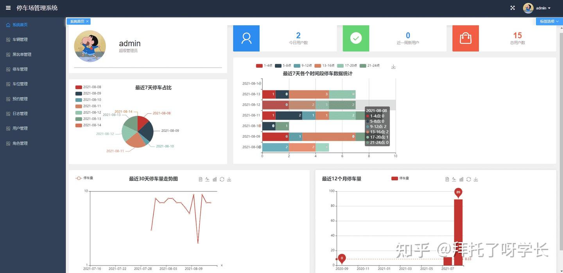Viewport: 563px width, 273px height.
Task: Toggle the 1-4点 series legend
Action: (x=264, y=66)
